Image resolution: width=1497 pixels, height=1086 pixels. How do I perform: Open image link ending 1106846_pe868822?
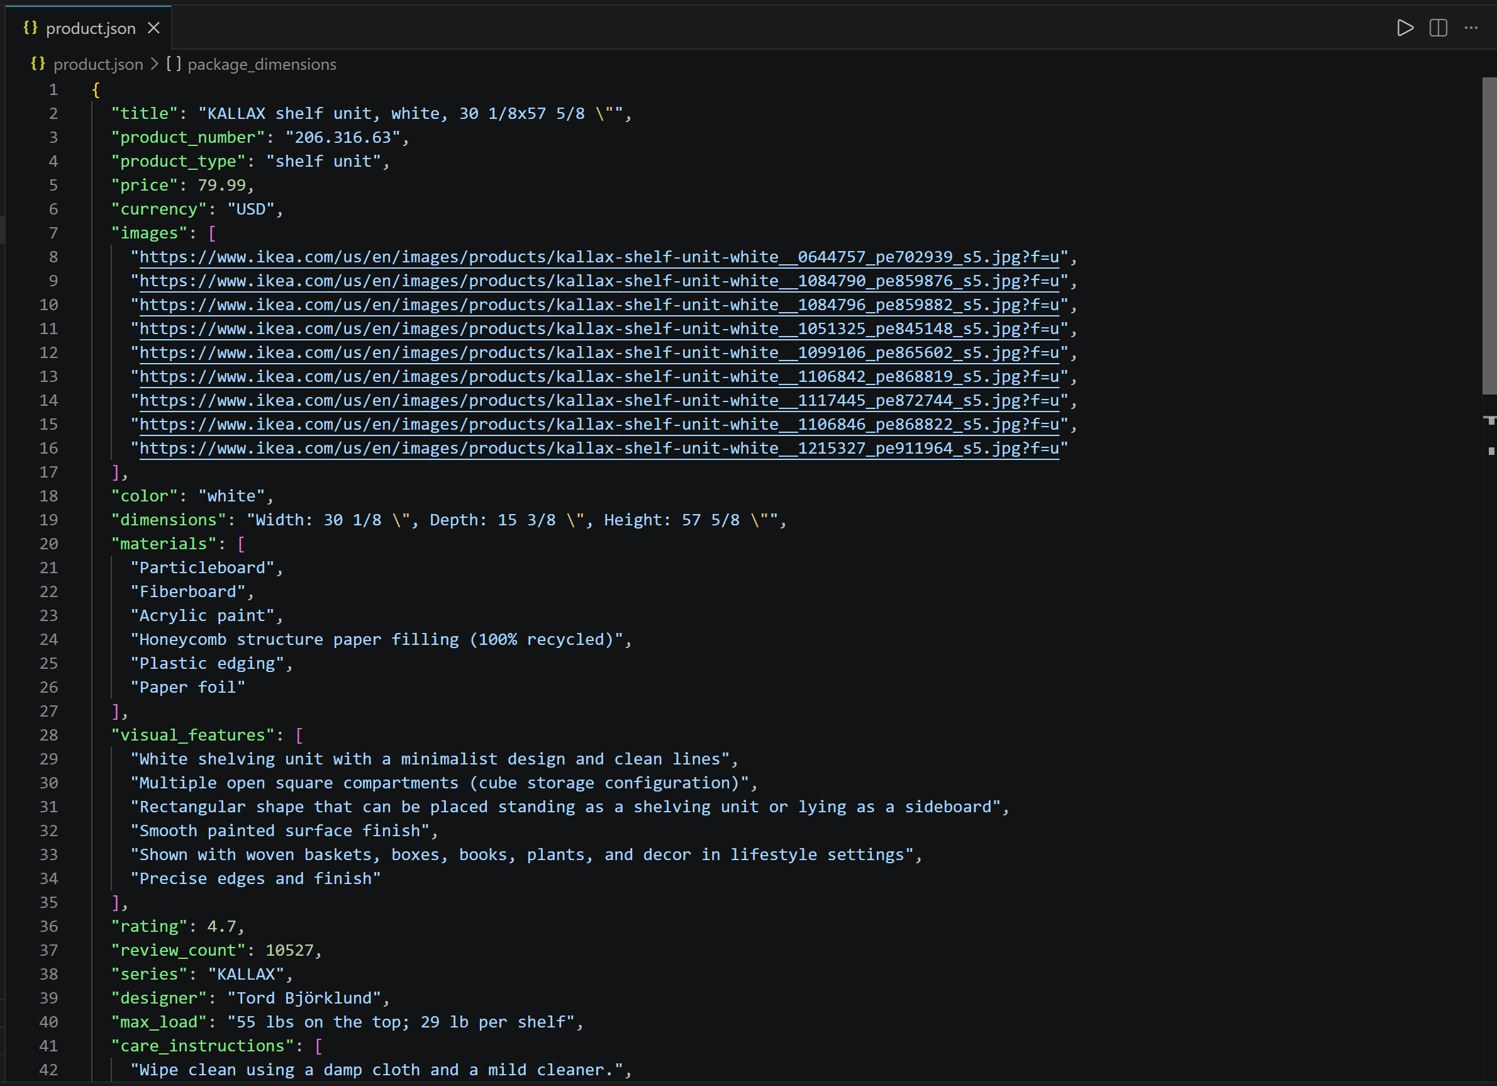599,424
